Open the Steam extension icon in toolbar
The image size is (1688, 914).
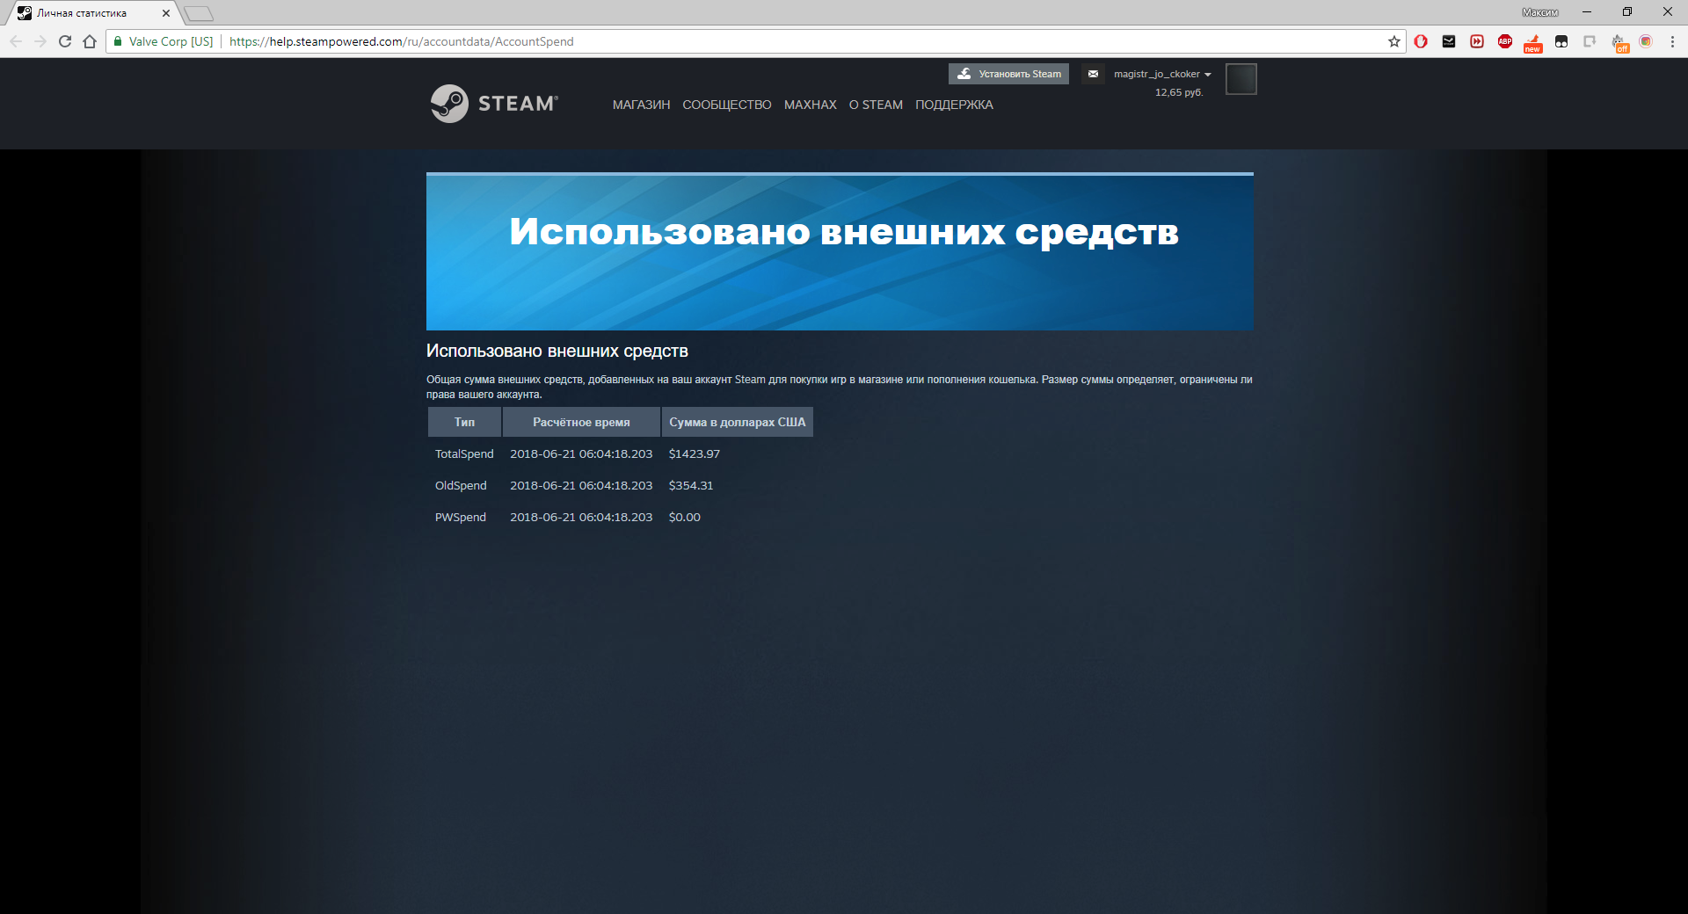pos(1449,41)
